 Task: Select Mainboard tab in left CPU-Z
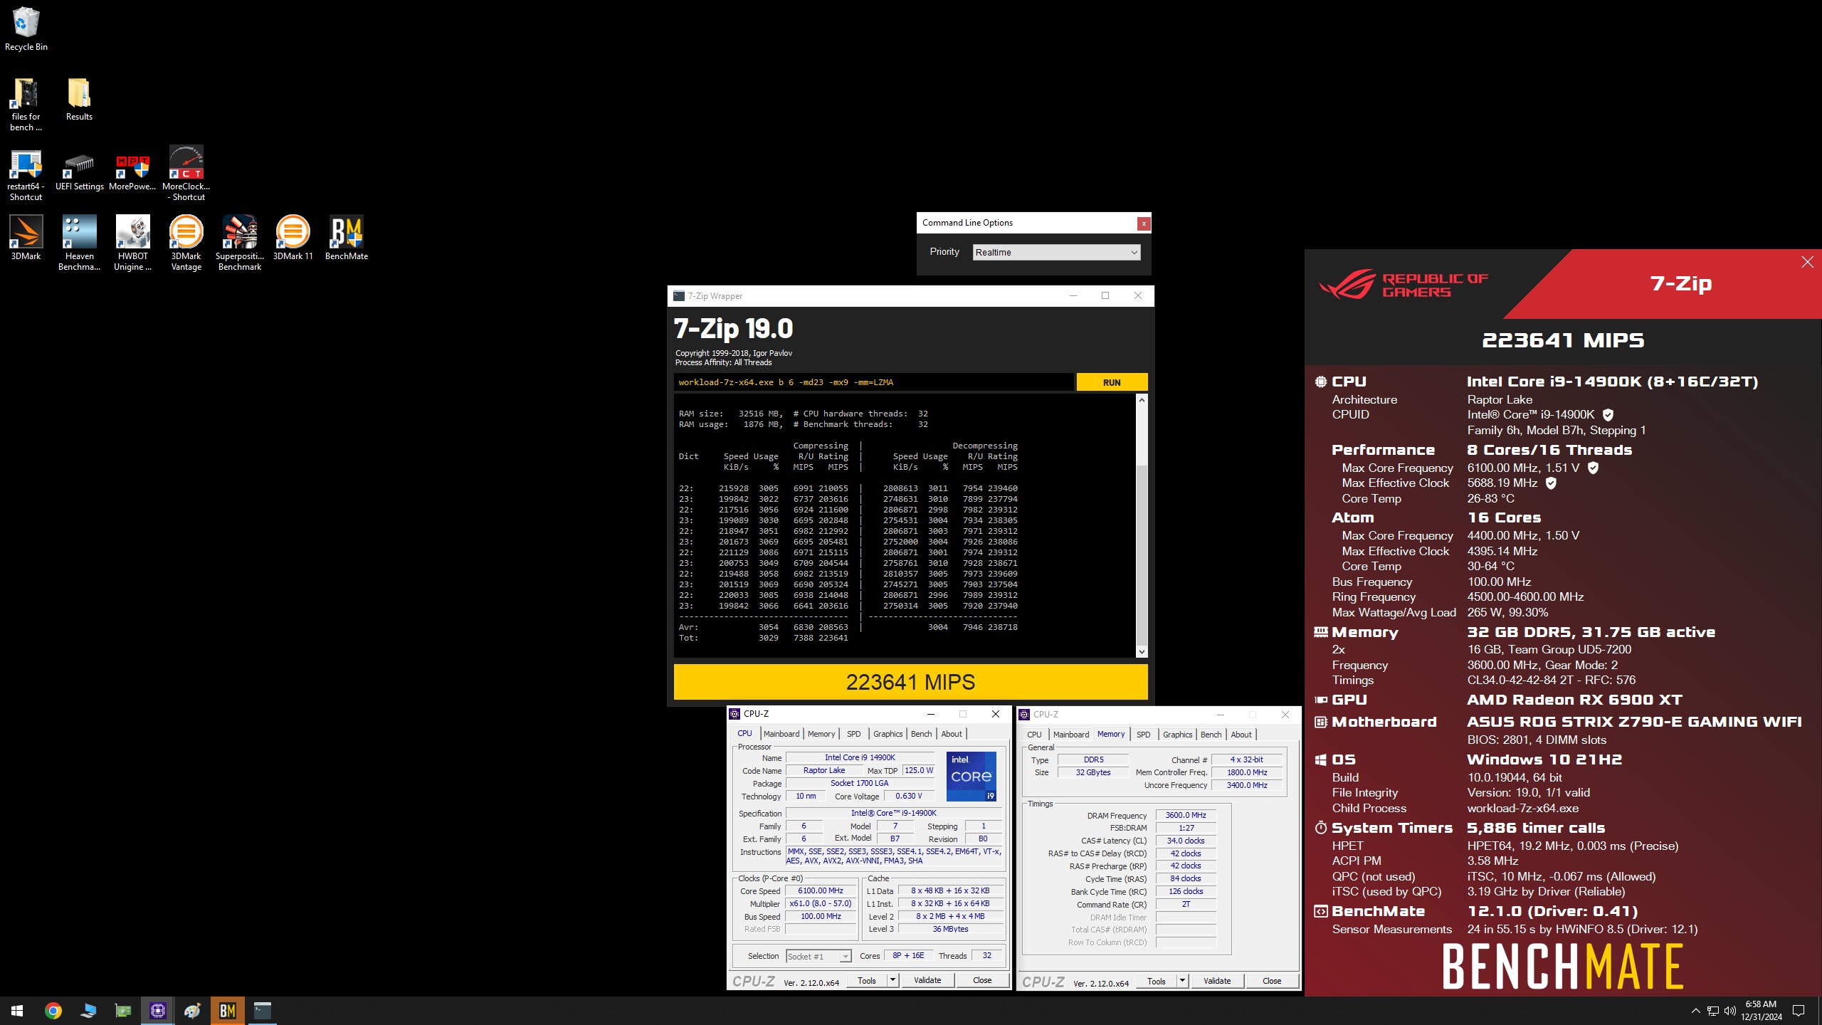[781, 734]
